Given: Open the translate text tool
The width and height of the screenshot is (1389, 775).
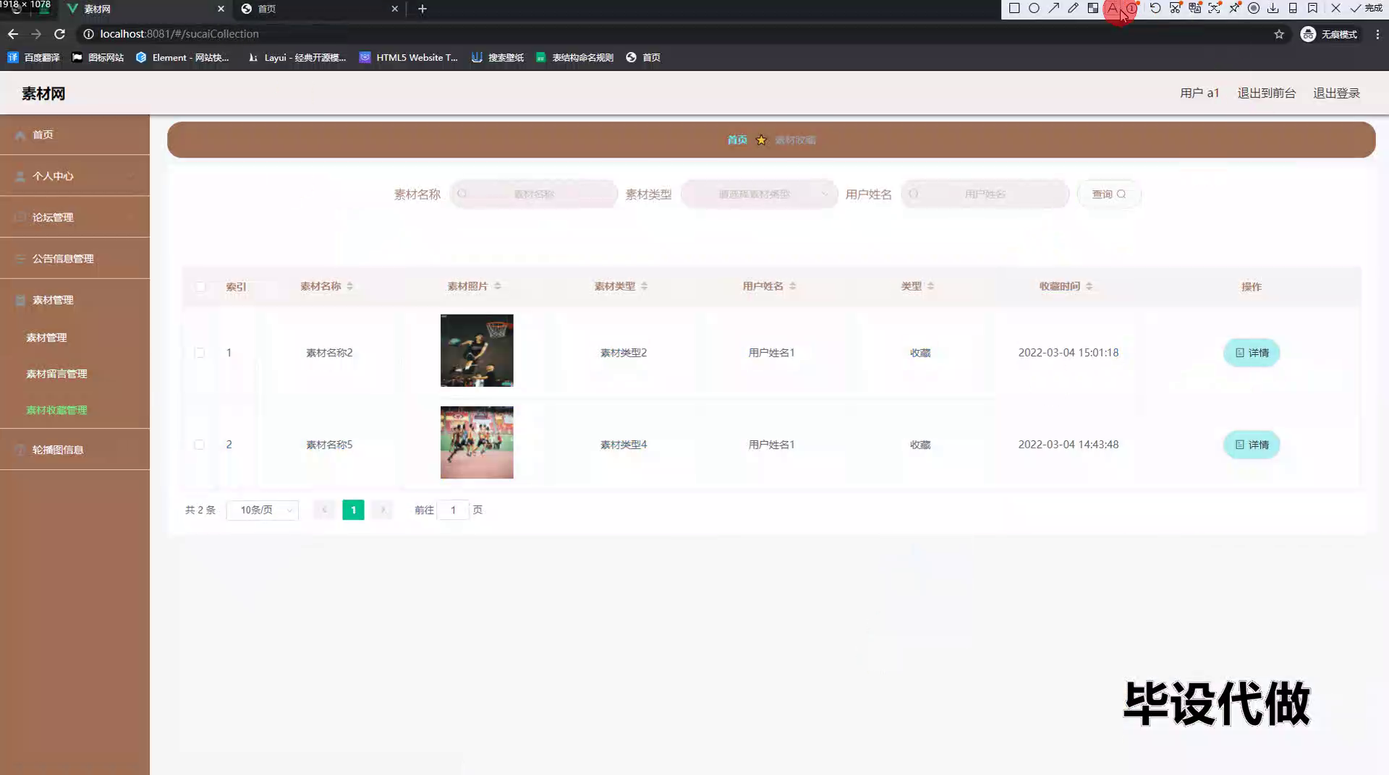Looking at the screenshot, I should tap(1195, 9).
